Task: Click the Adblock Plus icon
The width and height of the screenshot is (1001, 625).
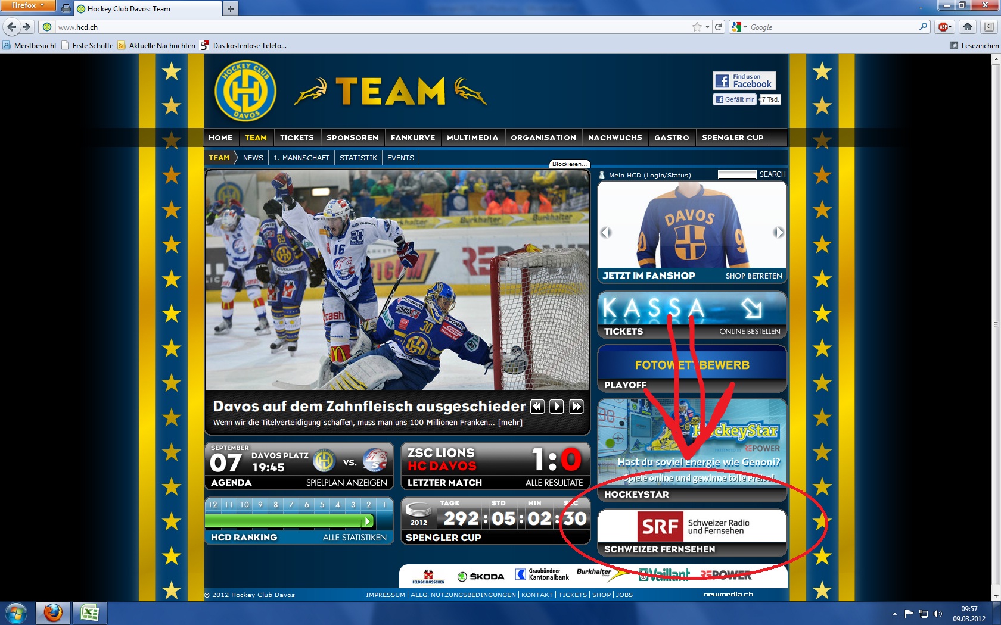Action: point(943,27)
